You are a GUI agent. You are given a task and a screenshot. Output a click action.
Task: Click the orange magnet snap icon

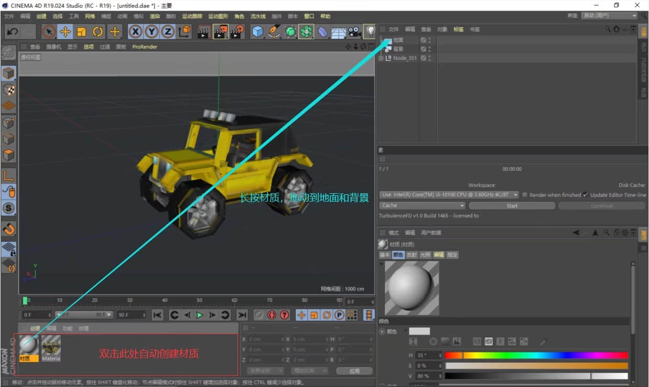click(x=8, y=229)
